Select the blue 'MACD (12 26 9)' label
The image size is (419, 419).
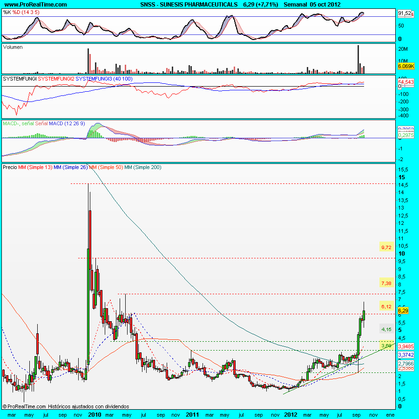point(67,123)
